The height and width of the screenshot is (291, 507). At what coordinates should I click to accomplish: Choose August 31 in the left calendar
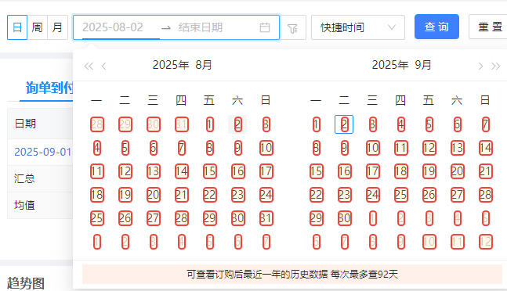tap(266, 218)
